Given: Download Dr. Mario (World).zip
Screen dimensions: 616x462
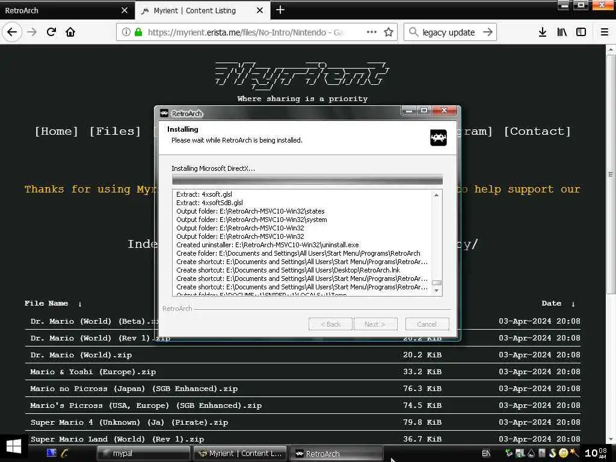Looking at the screenshot, I should coord(81,355).
